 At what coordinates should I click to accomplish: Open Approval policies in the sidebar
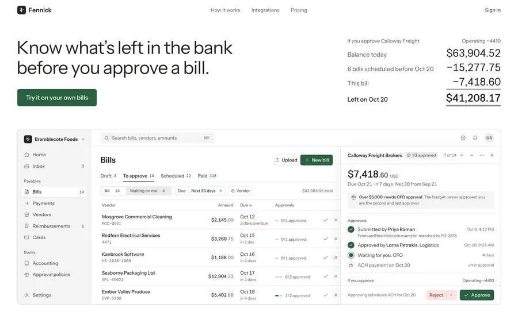pyautogui.click(x=55, y=275)
